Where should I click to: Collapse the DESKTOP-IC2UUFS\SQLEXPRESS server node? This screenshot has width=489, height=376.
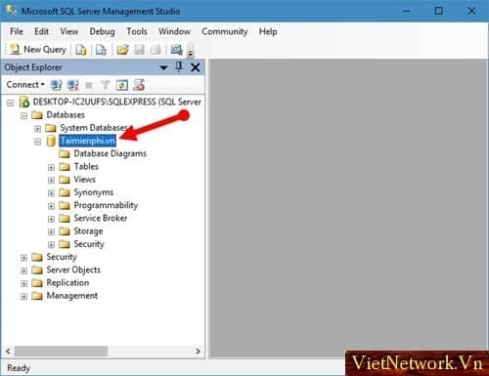(11, 103)
